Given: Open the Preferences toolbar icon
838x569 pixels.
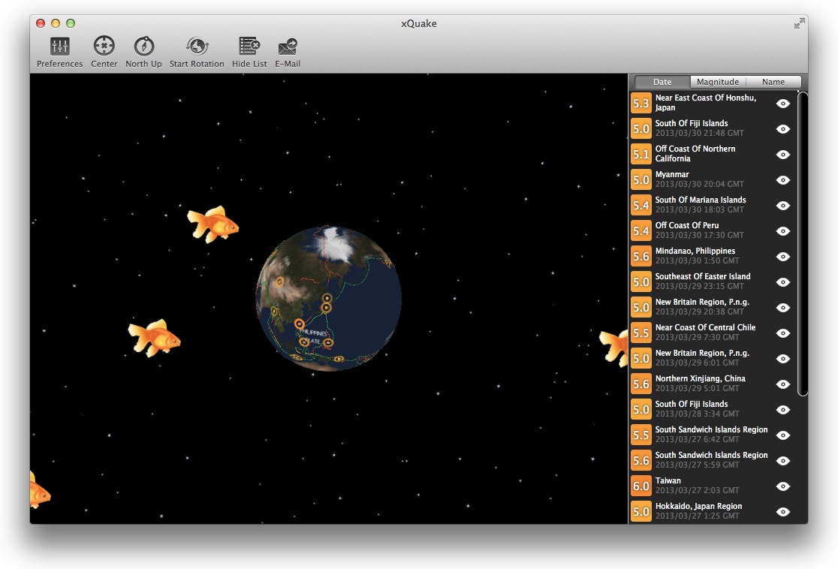Looking at the screenshot, I should 60,47.
